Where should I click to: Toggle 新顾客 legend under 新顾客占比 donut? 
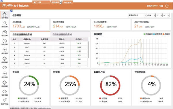[x=103, y=98]
